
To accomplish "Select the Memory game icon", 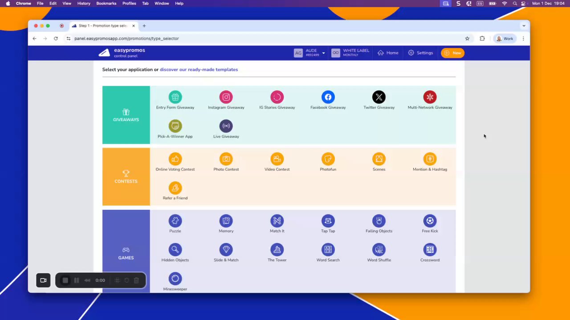I will 226,220.
